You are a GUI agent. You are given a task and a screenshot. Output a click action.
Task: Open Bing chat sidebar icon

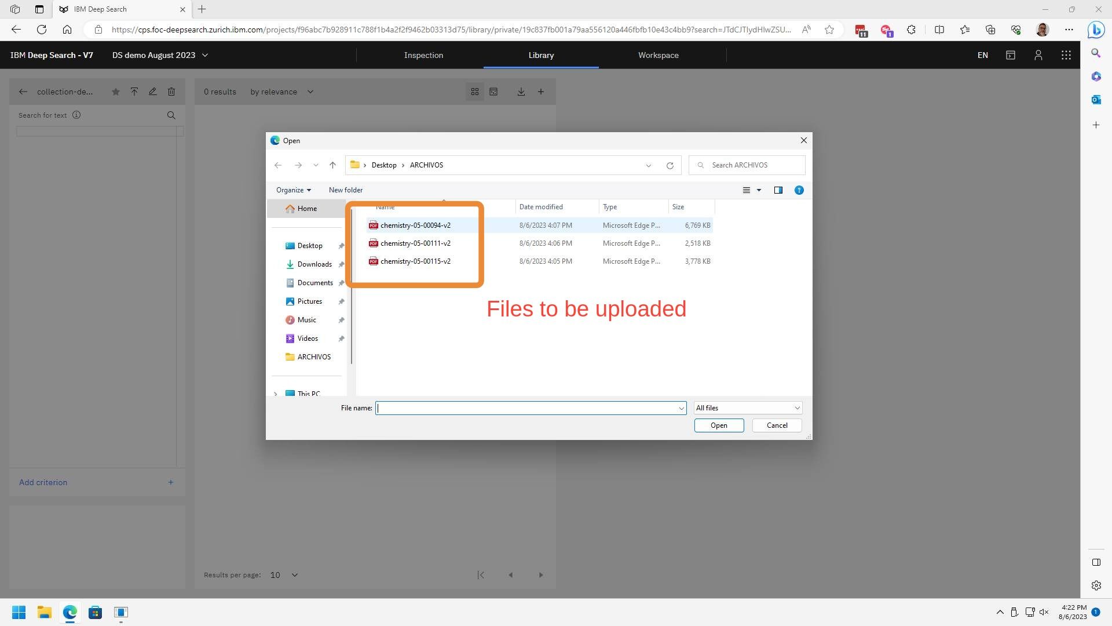(x=1096, y=30)
